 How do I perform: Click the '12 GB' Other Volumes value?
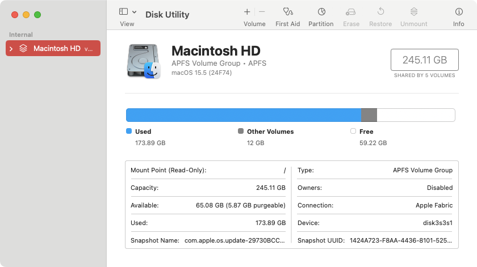pyautogui.click(x=256, y=143)
